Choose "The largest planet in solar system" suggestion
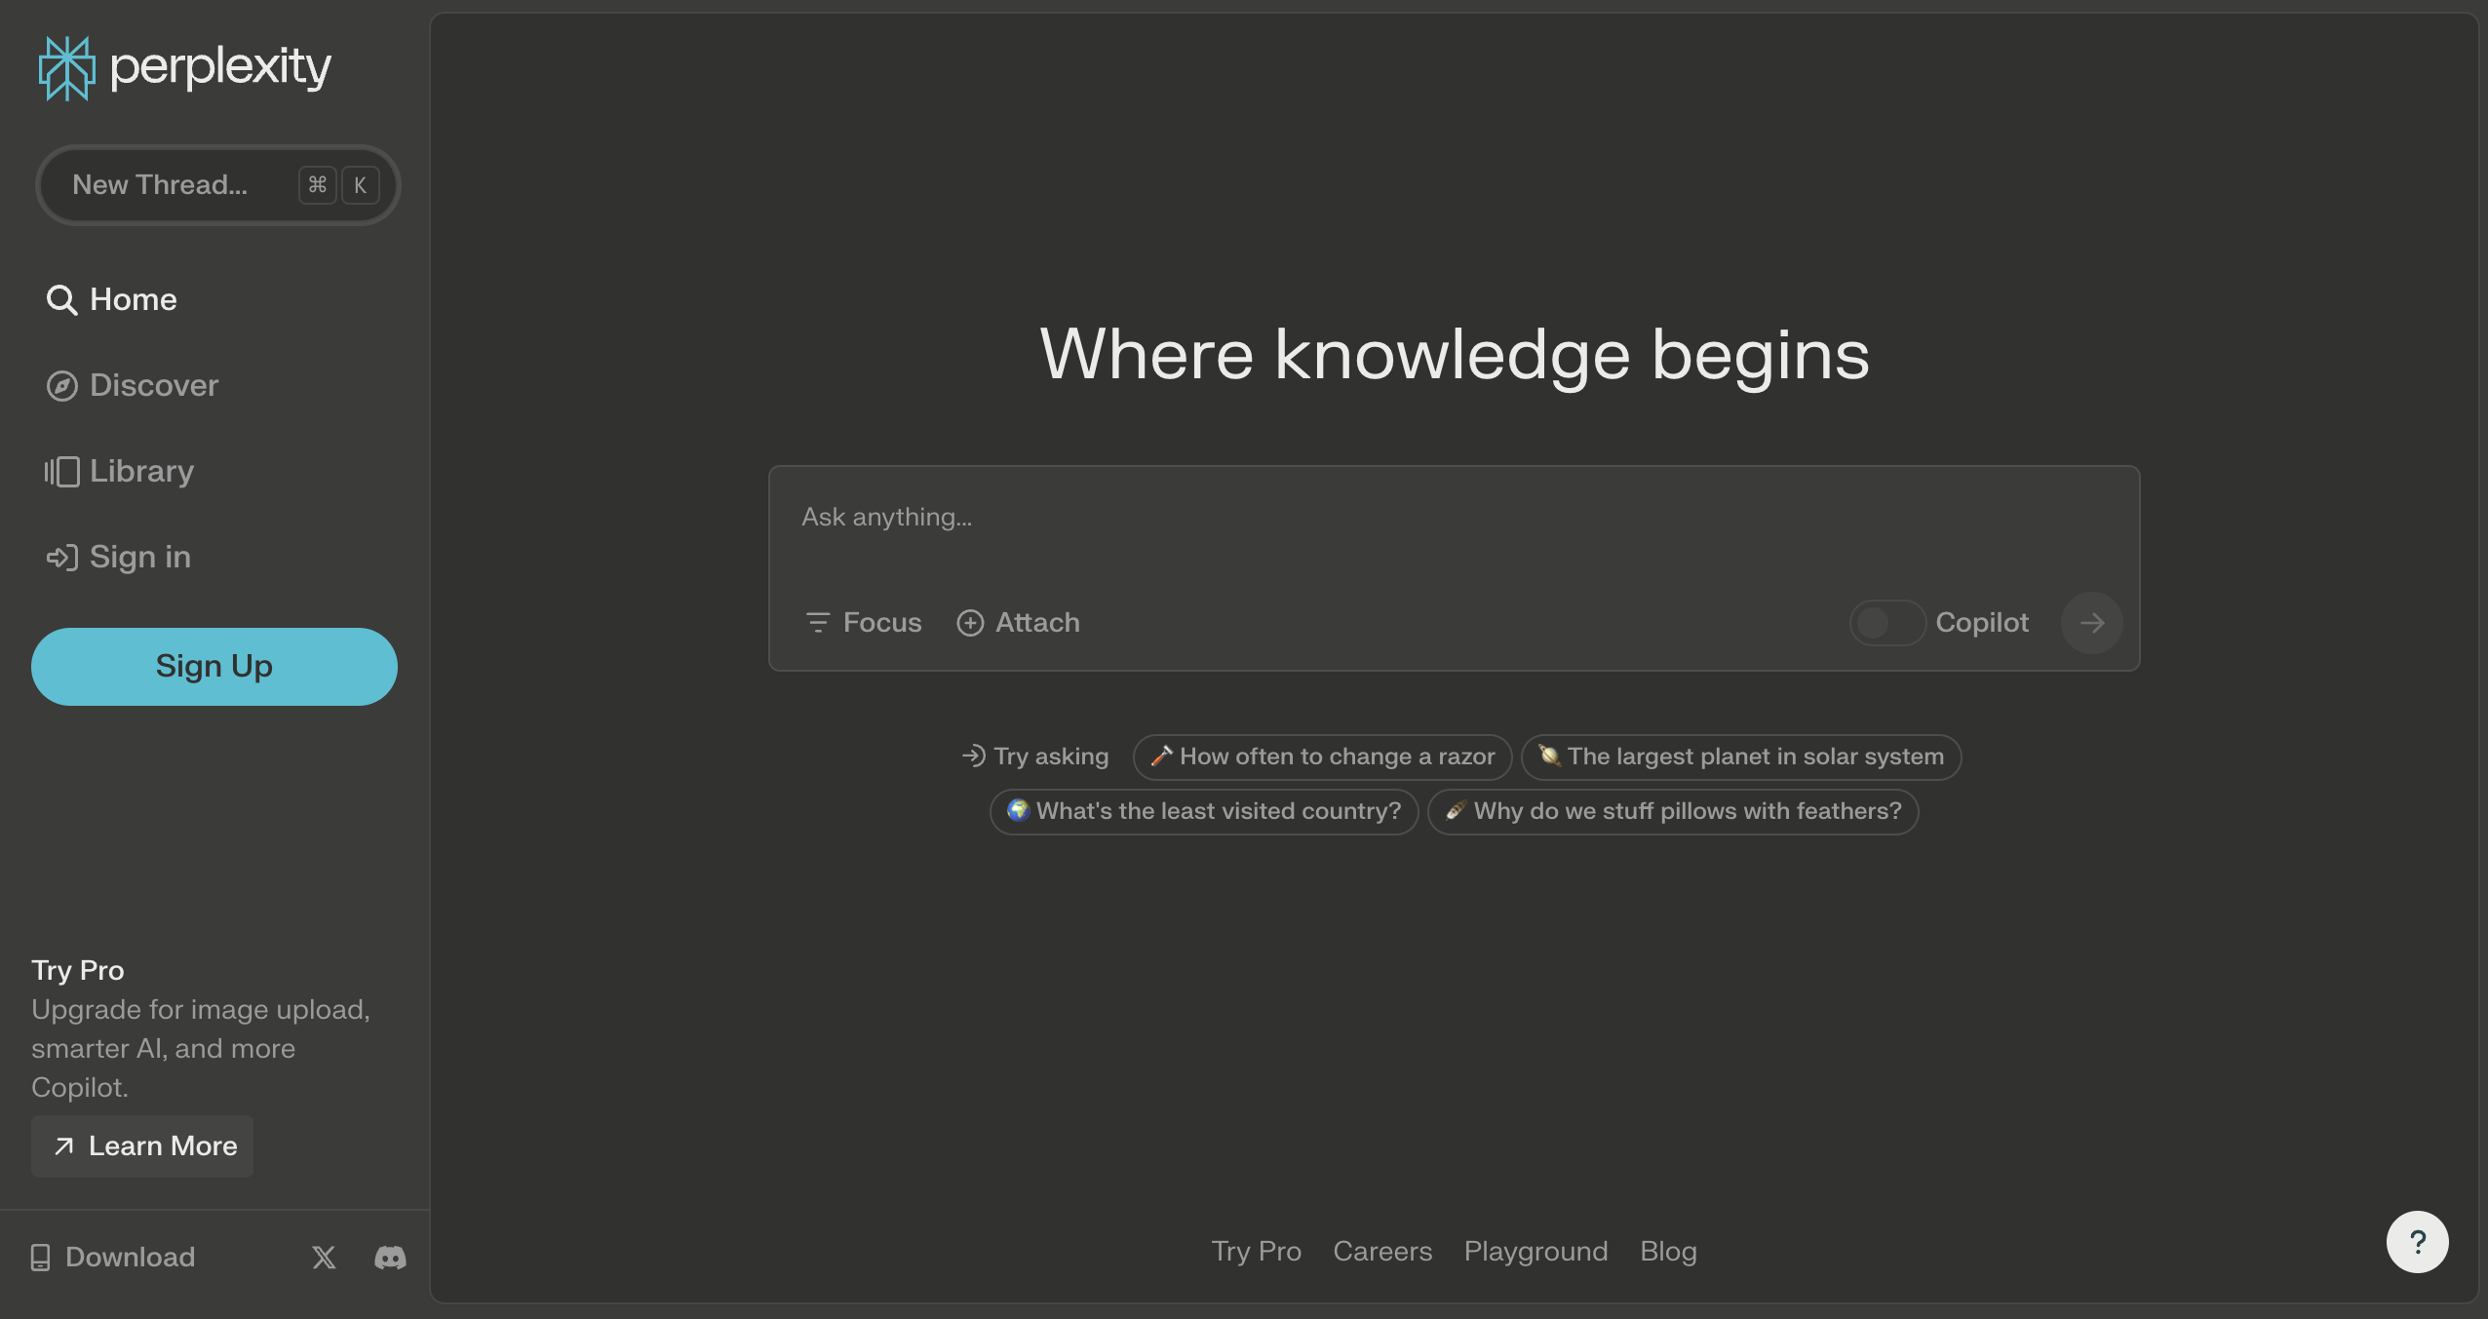The width and height of the screenshot is (2488, 1319). tap(1740, 756)
